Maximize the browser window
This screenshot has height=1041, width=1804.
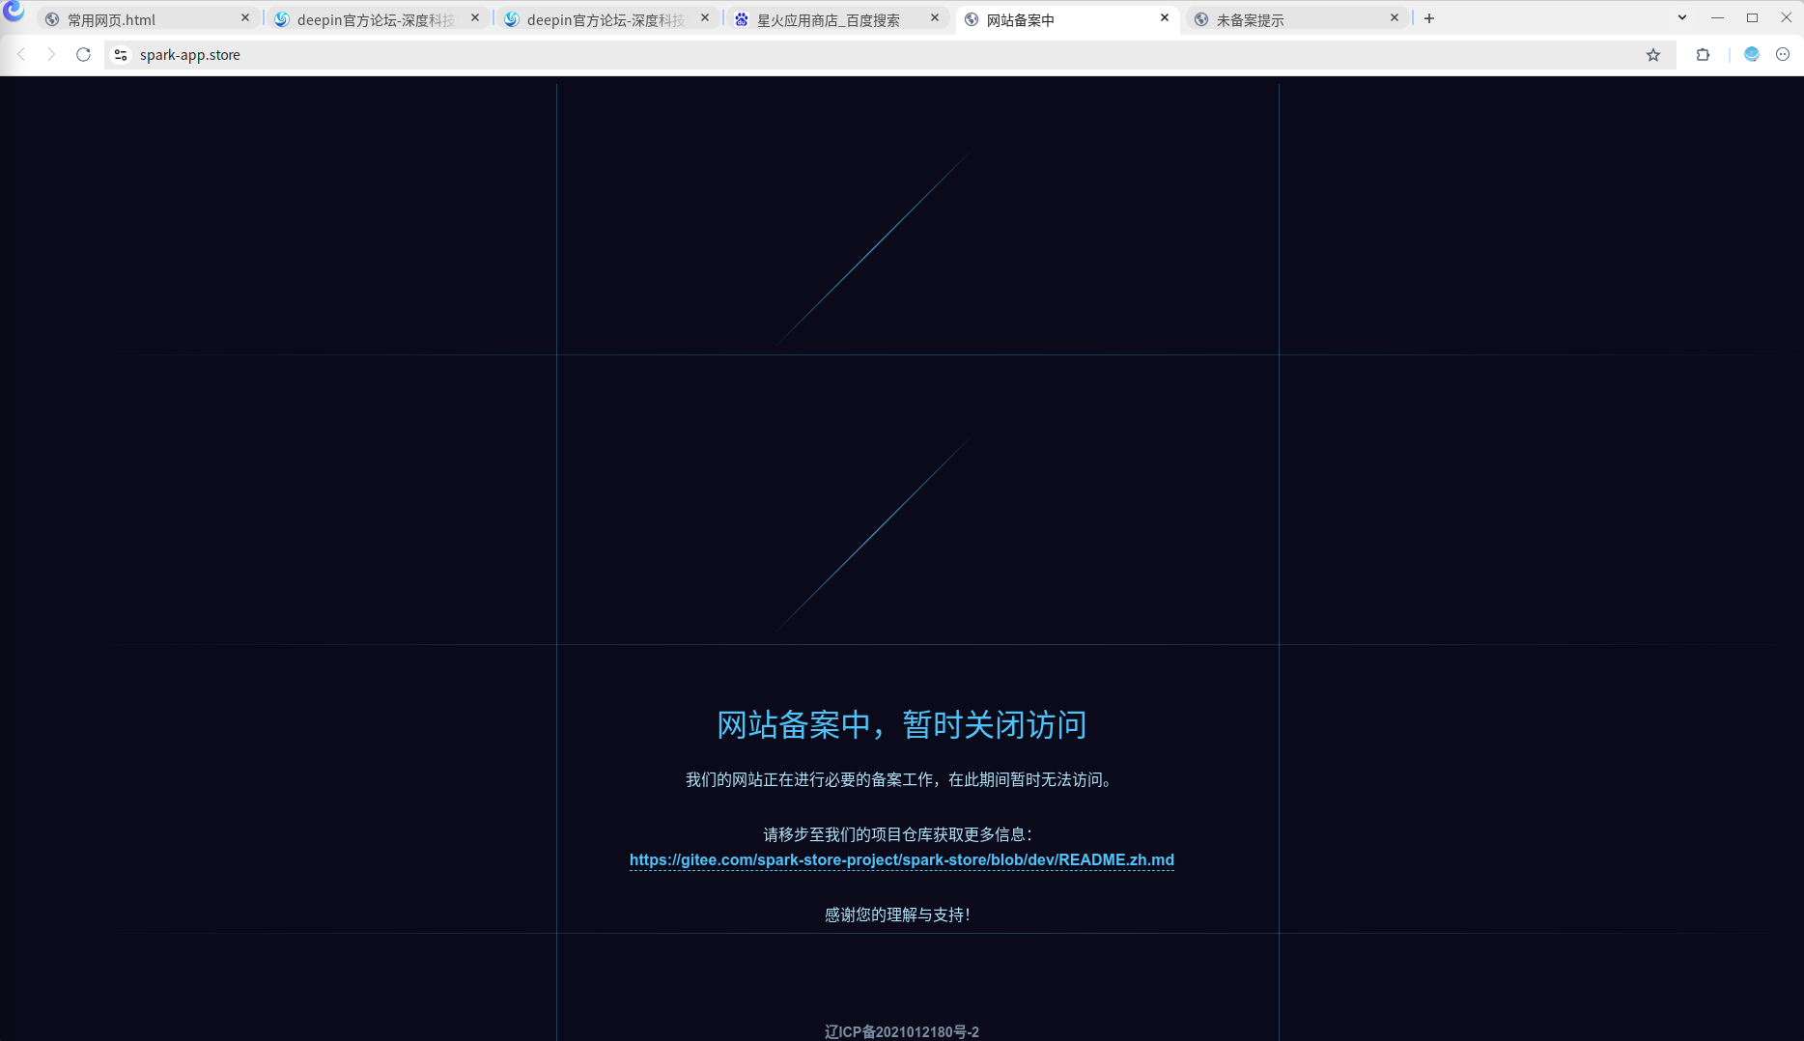pyautogui.click(x=1752, y=18)
